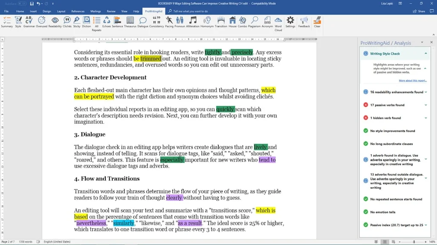Screen dimensions: 437x245
Task: Open ProWritingAid Settings
Action: coord(290,22)
